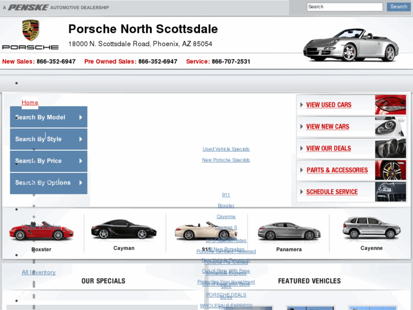Click the dealership address text

pyautogui.click(x=140, y=44)
